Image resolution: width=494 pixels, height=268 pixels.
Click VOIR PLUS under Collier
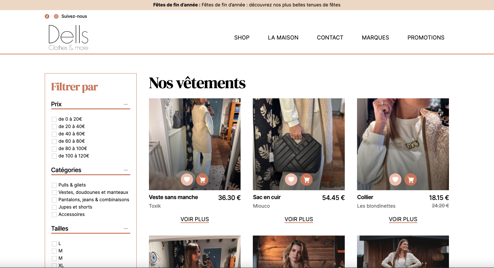[403, 219]
